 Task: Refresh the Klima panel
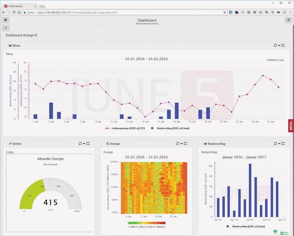tap(275, 45)
